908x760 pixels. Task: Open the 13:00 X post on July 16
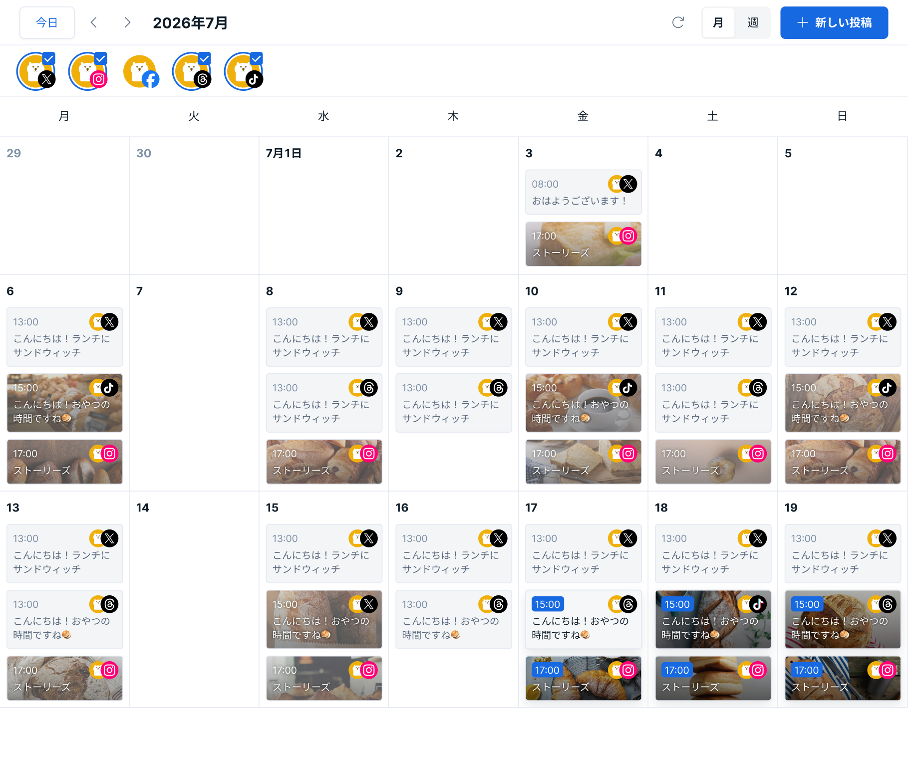coord(454,553)
